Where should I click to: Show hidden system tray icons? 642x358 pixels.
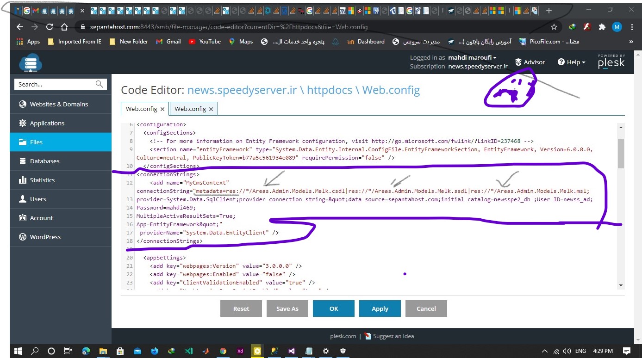coord(545,351)
